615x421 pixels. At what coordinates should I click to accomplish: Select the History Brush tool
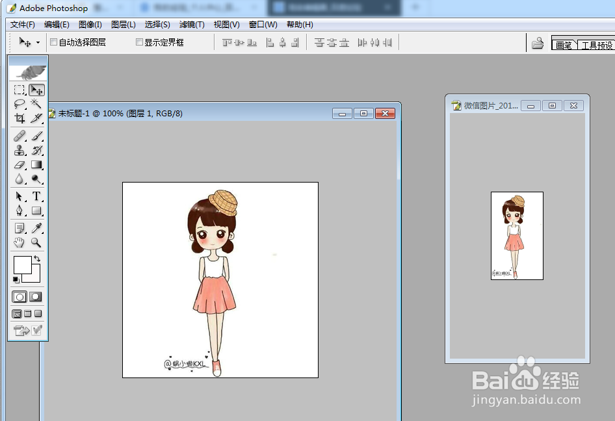(x=36, y=150)
